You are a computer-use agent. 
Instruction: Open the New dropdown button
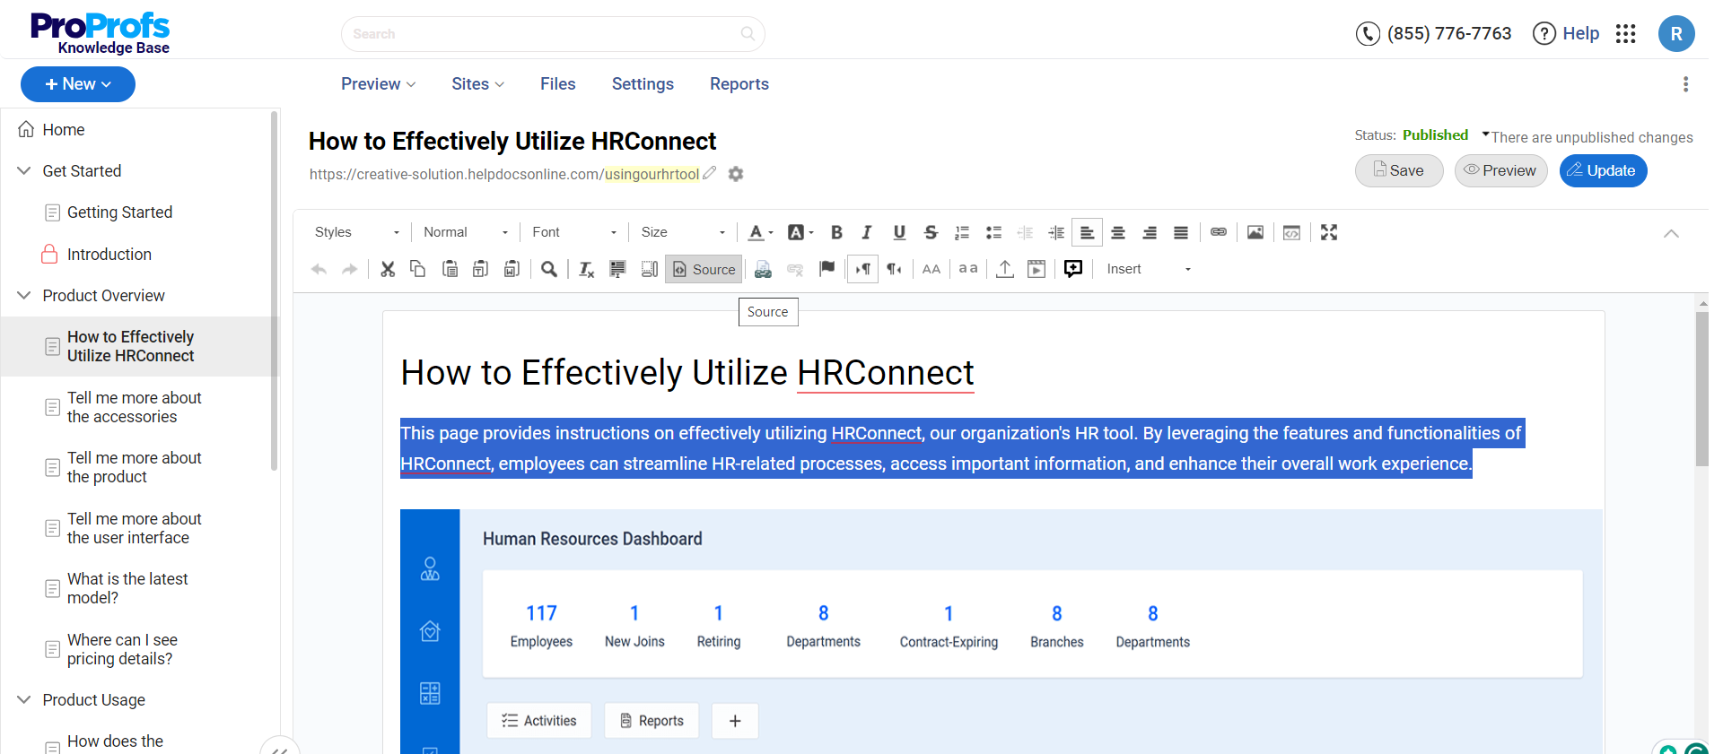78,84
